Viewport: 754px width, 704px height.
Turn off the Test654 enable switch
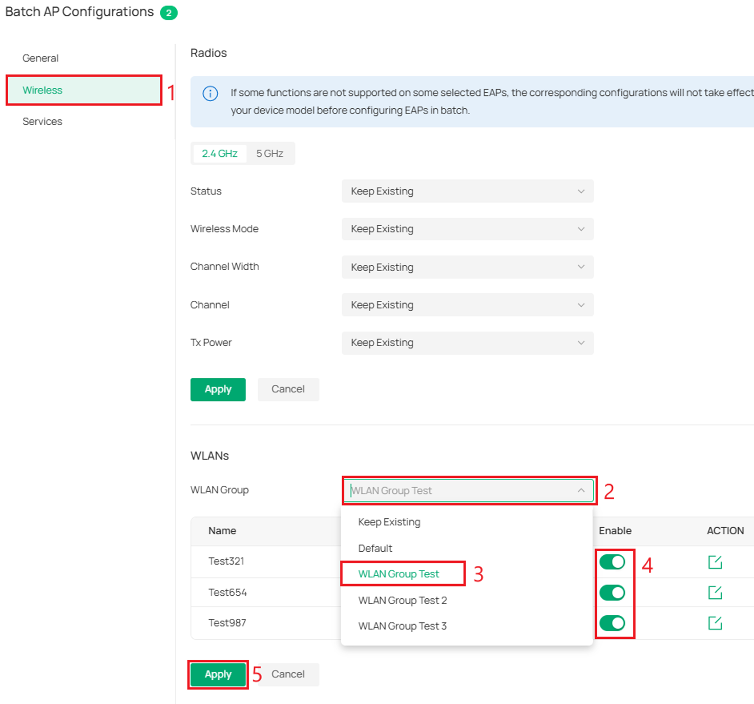coord(612,593)
